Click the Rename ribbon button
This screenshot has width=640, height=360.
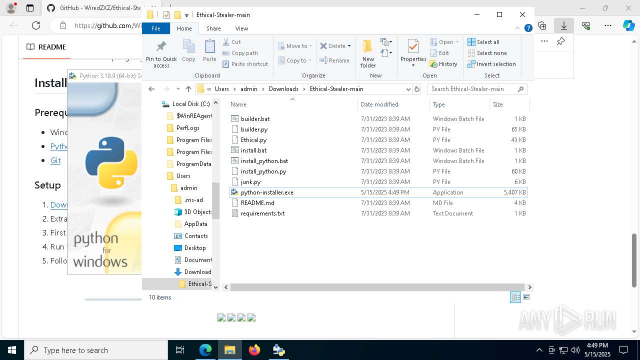(x=334, y=60)
